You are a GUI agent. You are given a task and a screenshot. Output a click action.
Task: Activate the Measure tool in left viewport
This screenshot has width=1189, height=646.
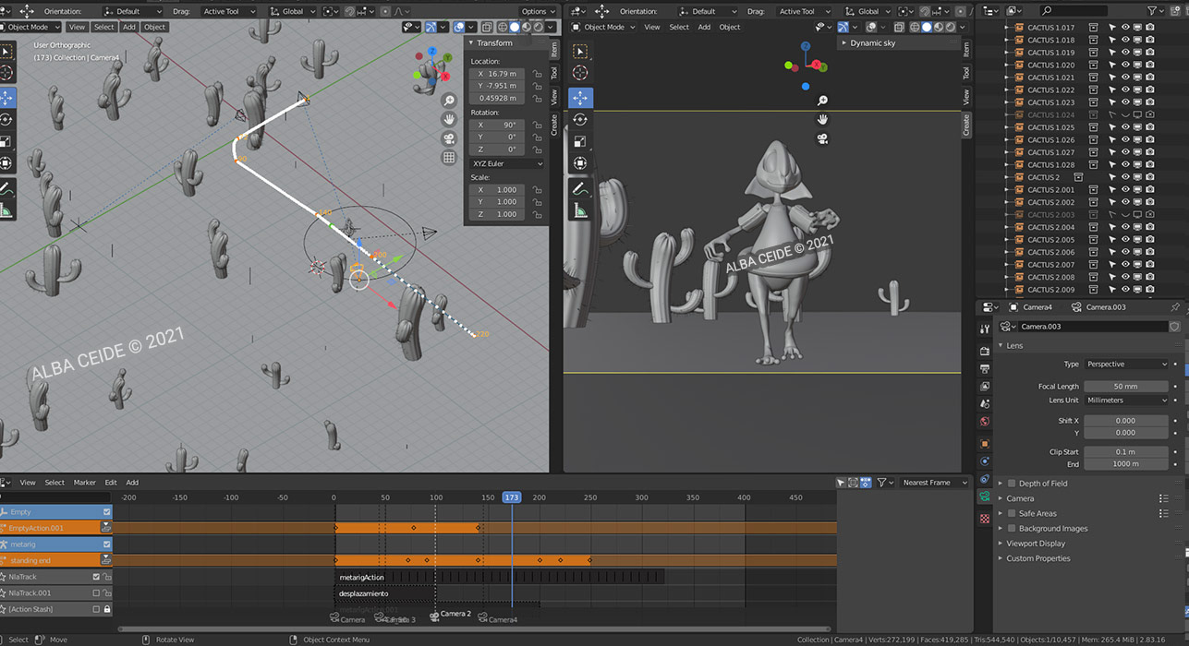6,210
